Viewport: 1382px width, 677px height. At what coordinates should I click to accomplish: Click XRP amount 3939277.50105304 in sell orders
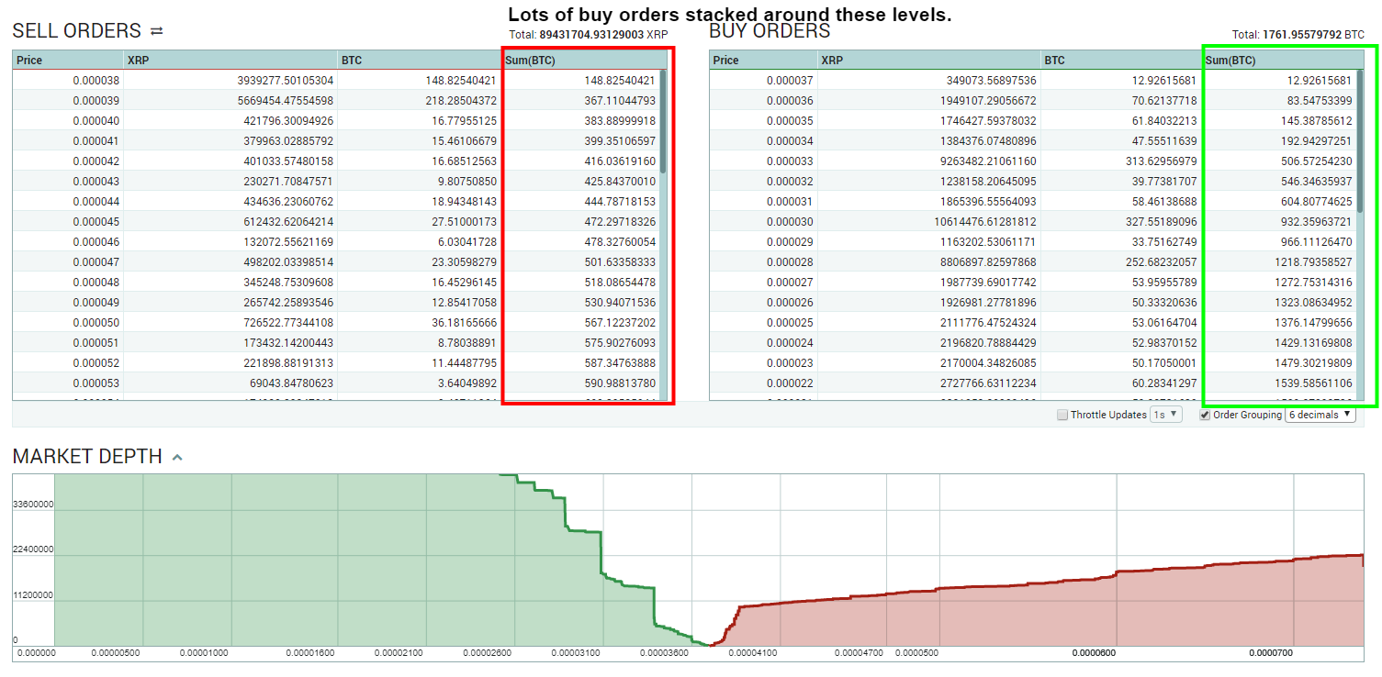point(285,81)
